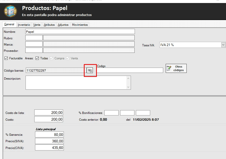This screenshot has width=226, height=159.
Task: Go to the Atributos tab
Action: (x=49, y=25)
